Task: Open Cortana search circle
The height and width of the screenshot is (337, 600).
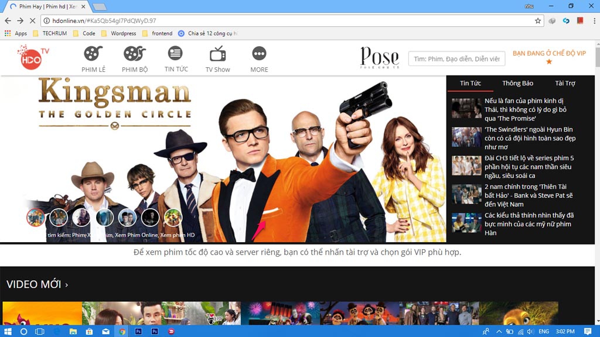Action: (x=23, y=331)
